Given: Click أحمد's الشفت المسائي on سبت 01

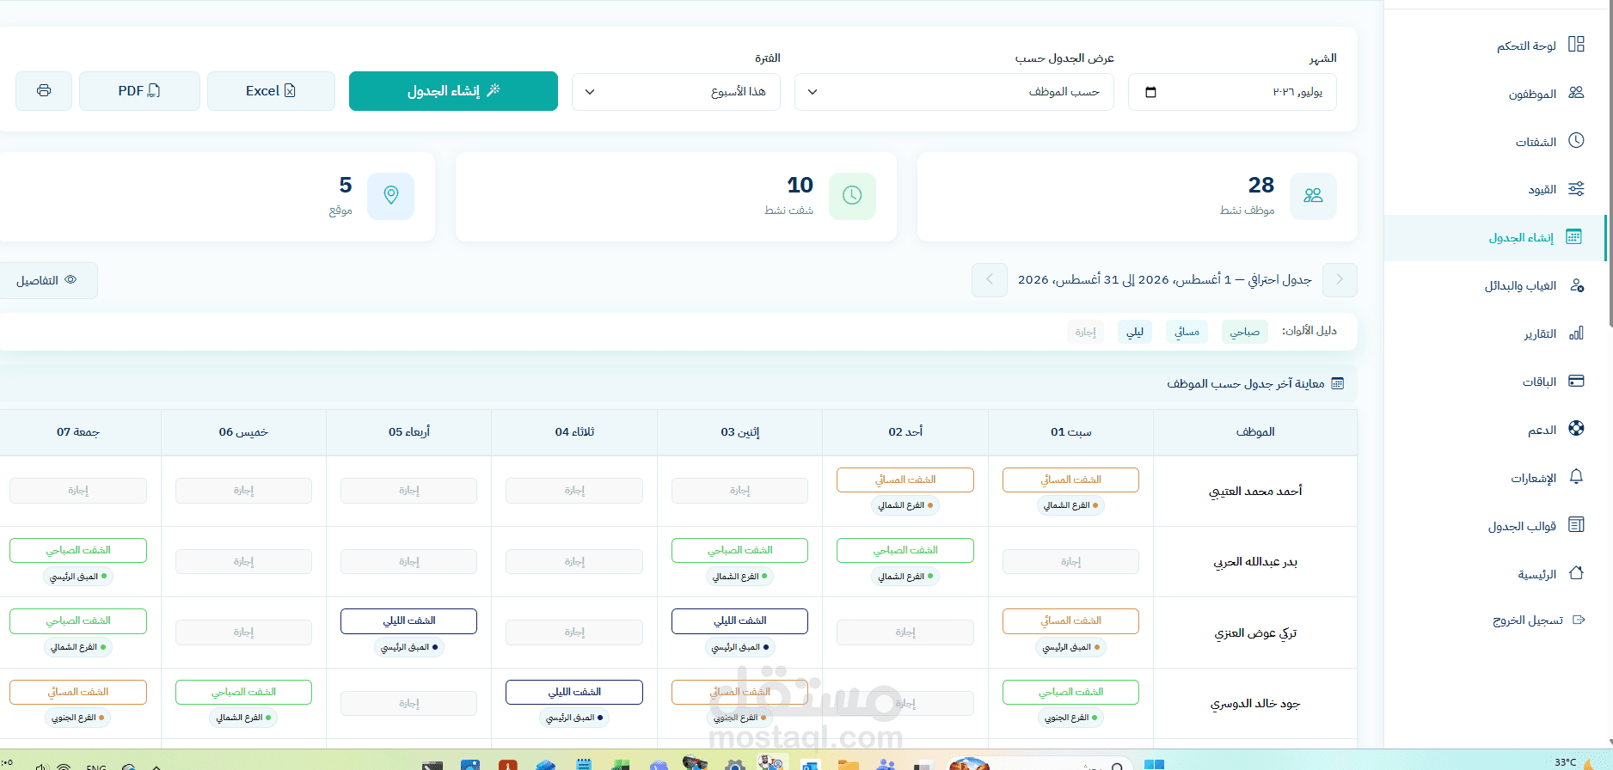Looking at the screenshot, I should pyautogui.click(x=1070, y=480).
